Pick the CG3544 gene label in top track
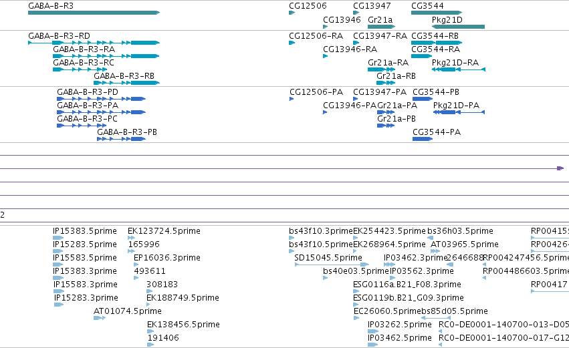 click(x=427, y=6)
